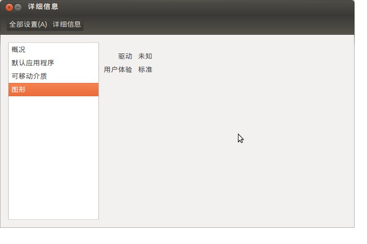Image resolution: width=367 pixels, height=244 pixels.
Task: Choose 可移动介质 in the sidebar
Action: pos(54,76)
